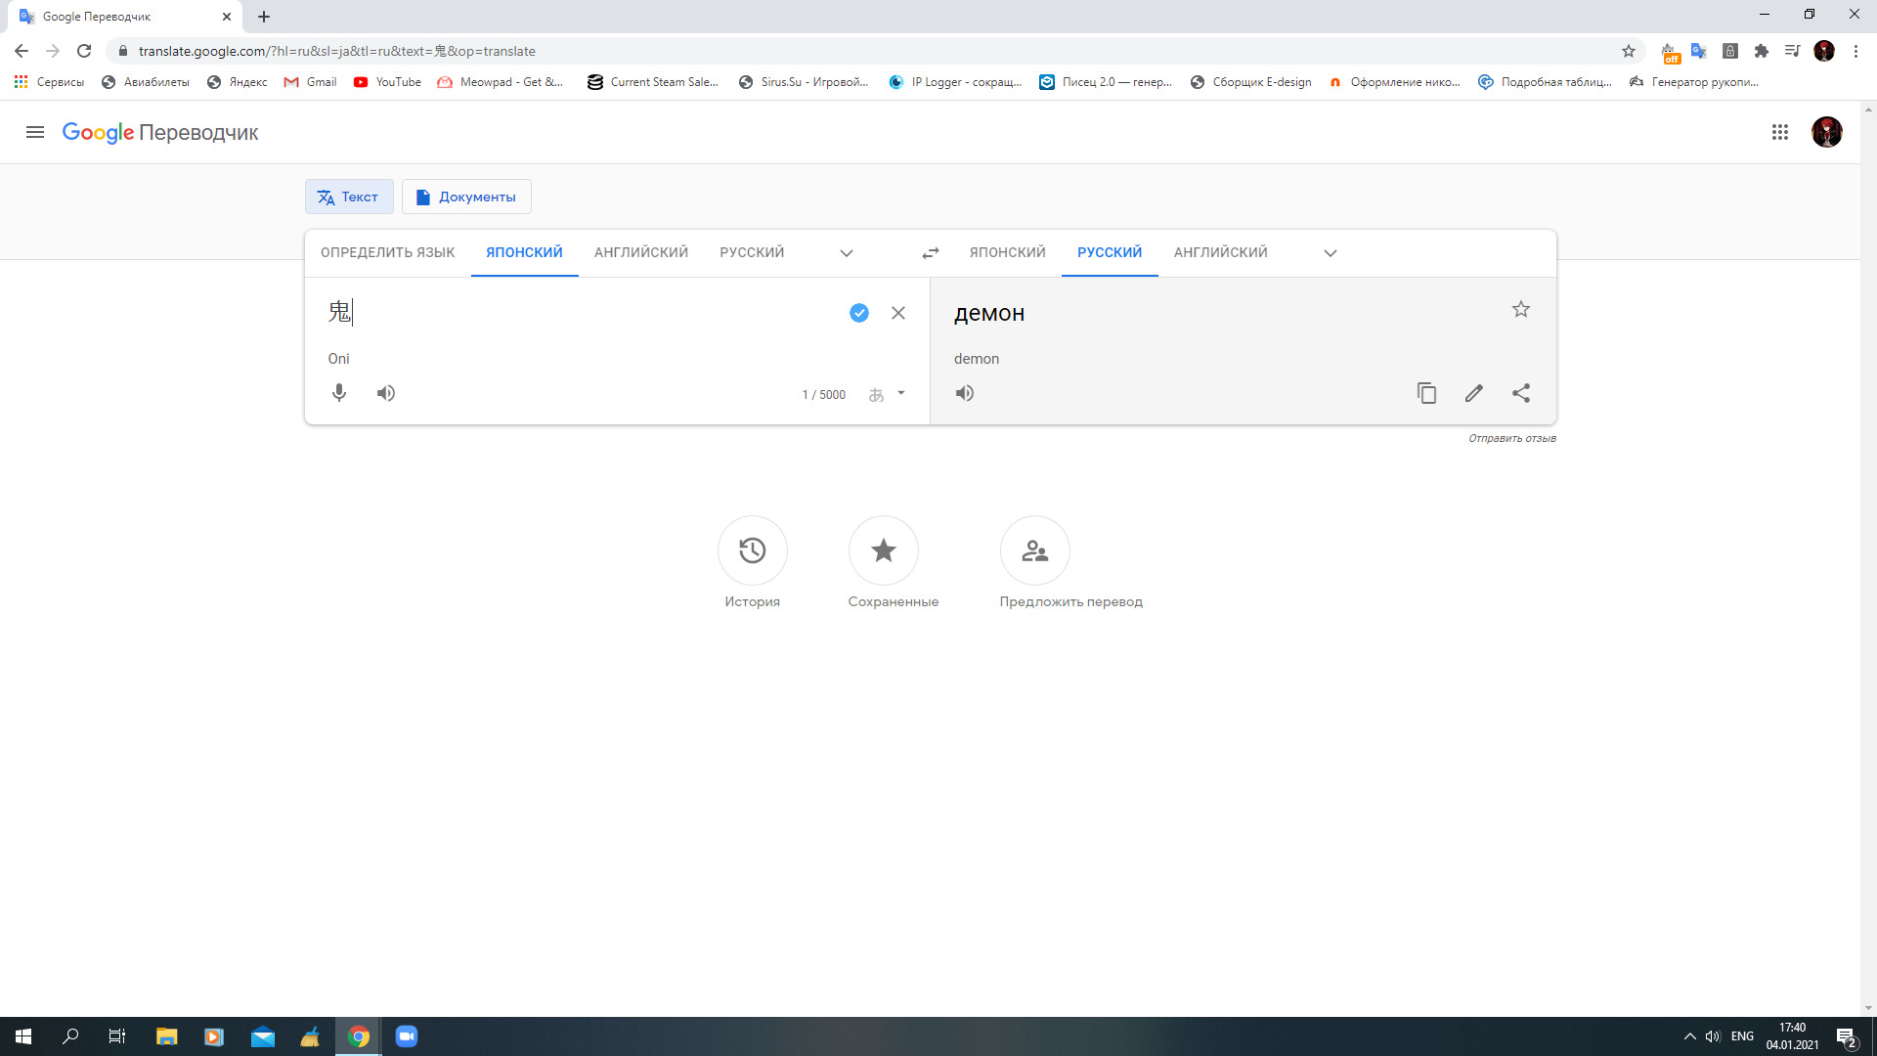Image resolution: width=1877 pixels, height=1056 pixels.
Task: Copy the translation to clipboard
Action: click(x=1426, y=393)
